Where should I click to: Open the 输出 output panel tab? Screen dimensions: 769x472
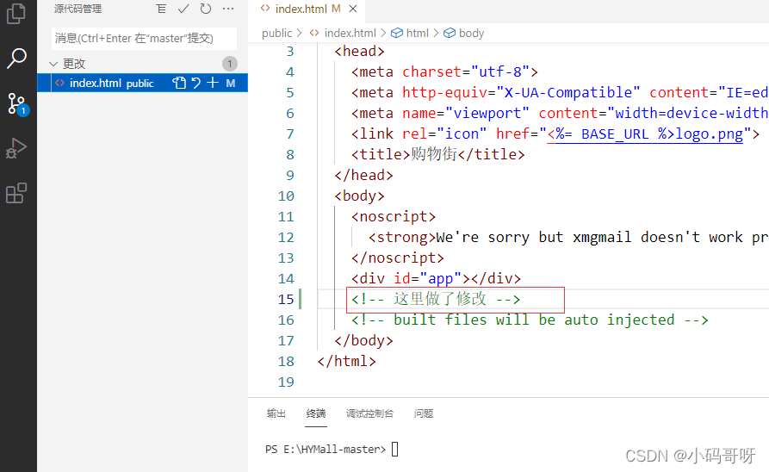276,413
